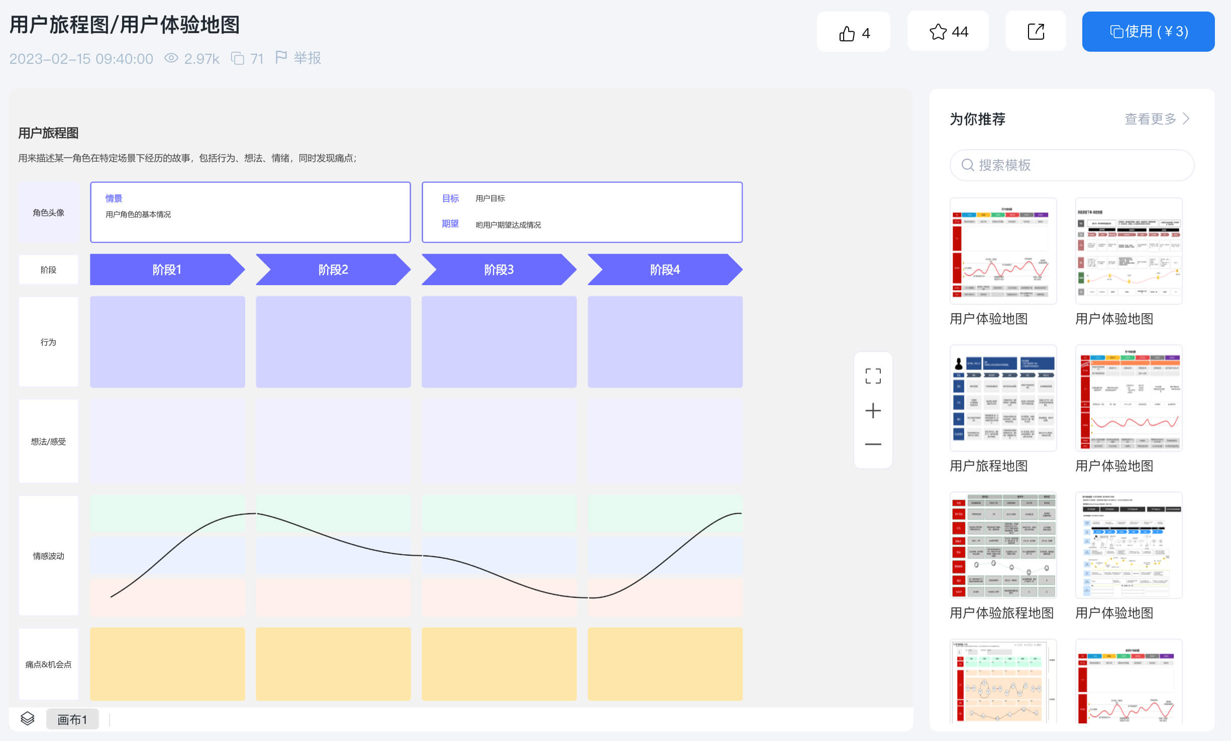
Task: Open the first 用户体验地图 template thumbnail in the top row
Action: tap(1003, 251)
